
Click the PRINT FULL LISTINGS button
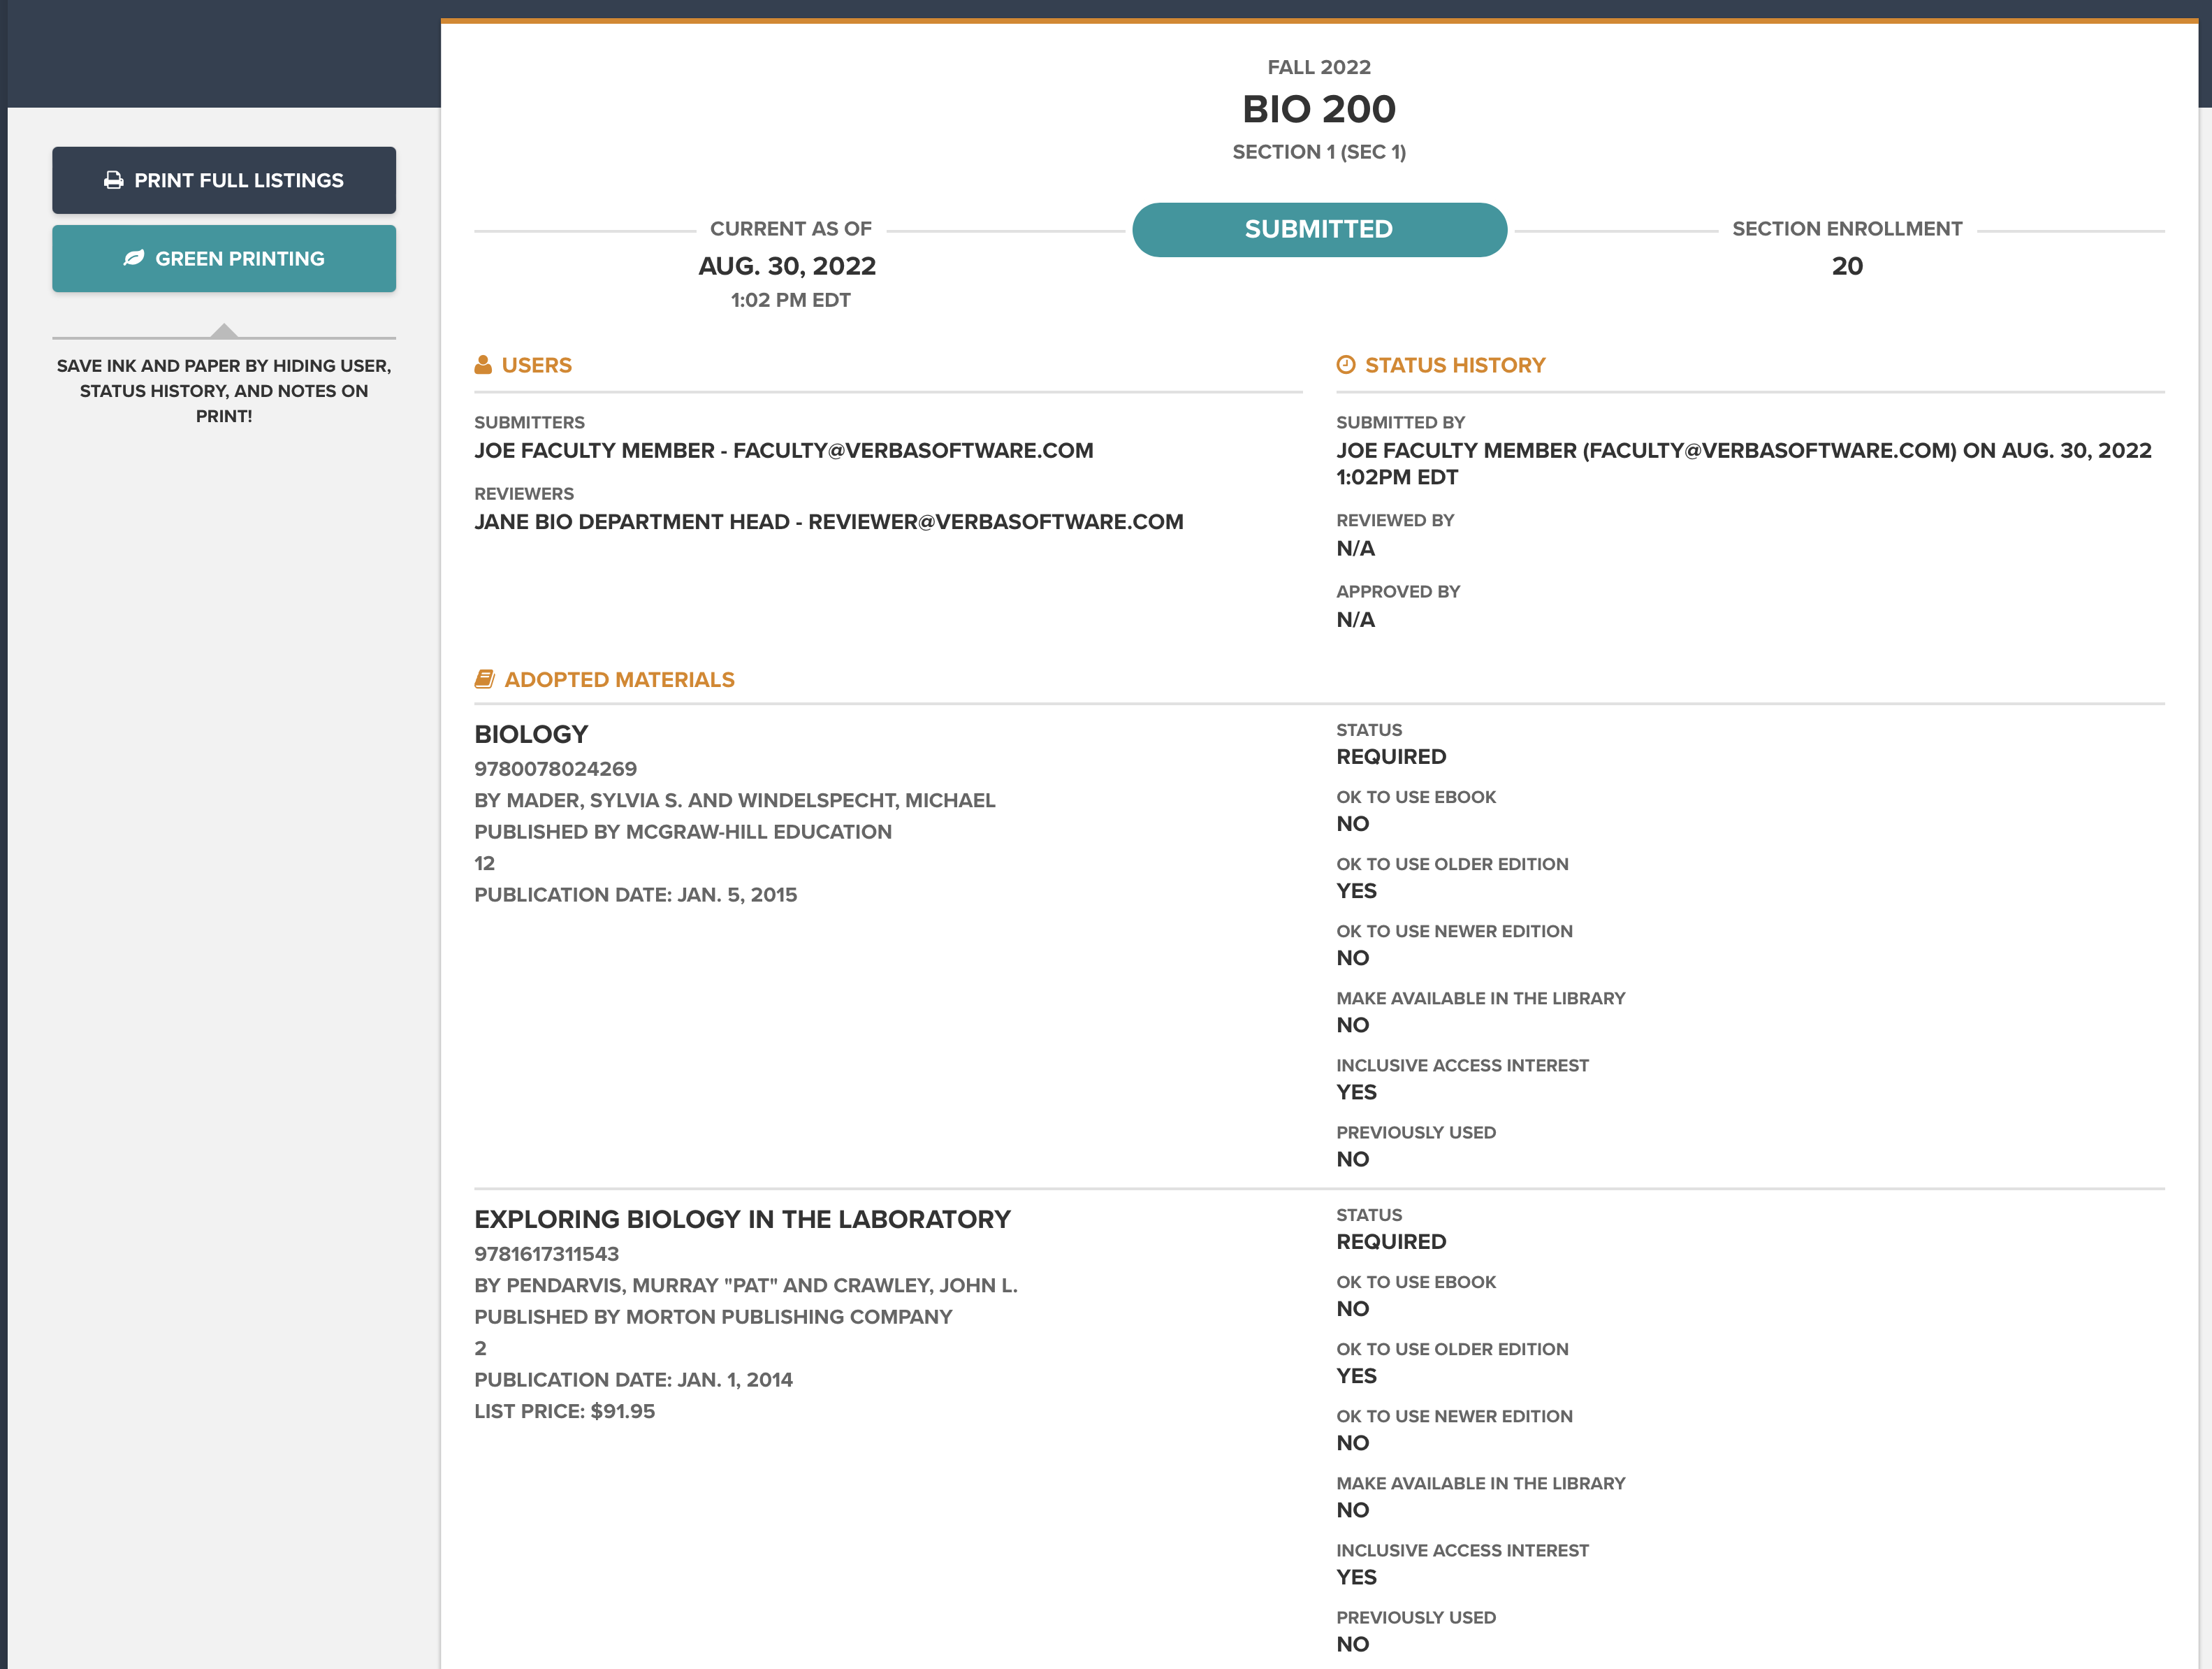[x=224, y=180]
